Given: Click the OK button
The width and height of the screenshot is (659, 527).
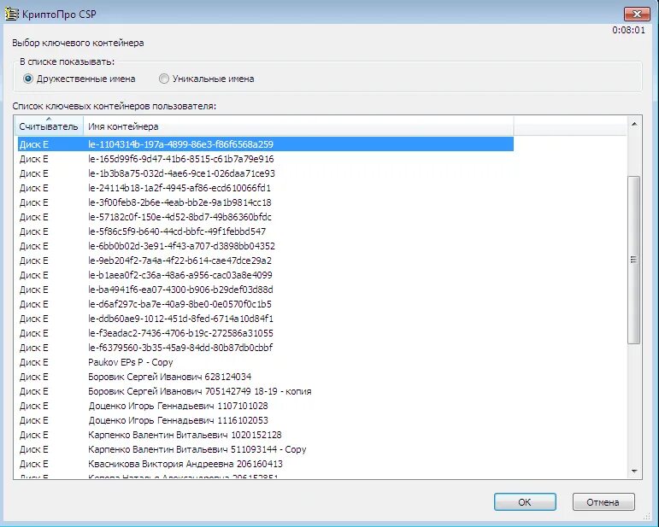Looking at the screenshot, I should point(525,502).
